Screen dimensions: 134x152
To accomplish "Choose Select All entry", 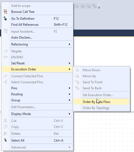I will 37,140.
